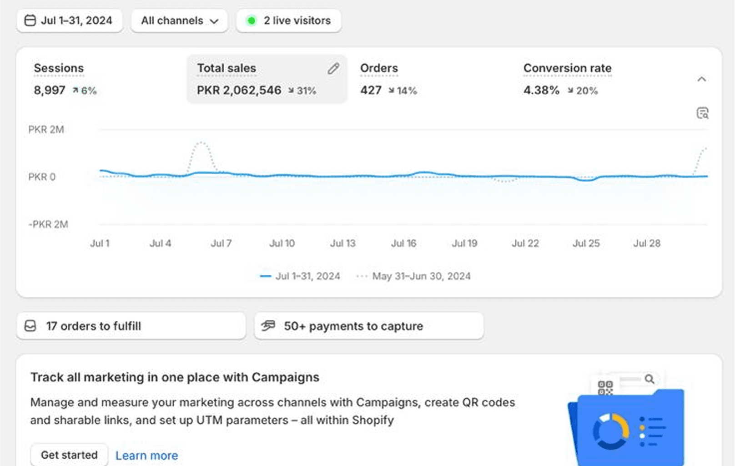This screenshot has height=466, width=735.
Task: Click the payment hand icon beside payments to capture
Action: coord(268,325)
